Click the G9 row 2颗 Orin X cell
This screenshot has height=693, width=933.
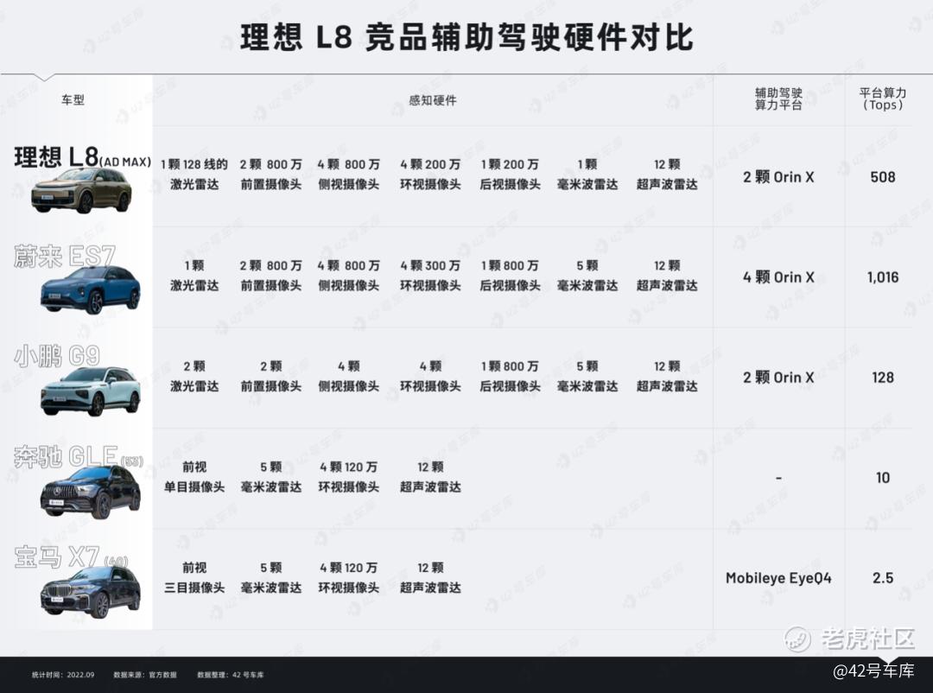(x=778, y=378)
